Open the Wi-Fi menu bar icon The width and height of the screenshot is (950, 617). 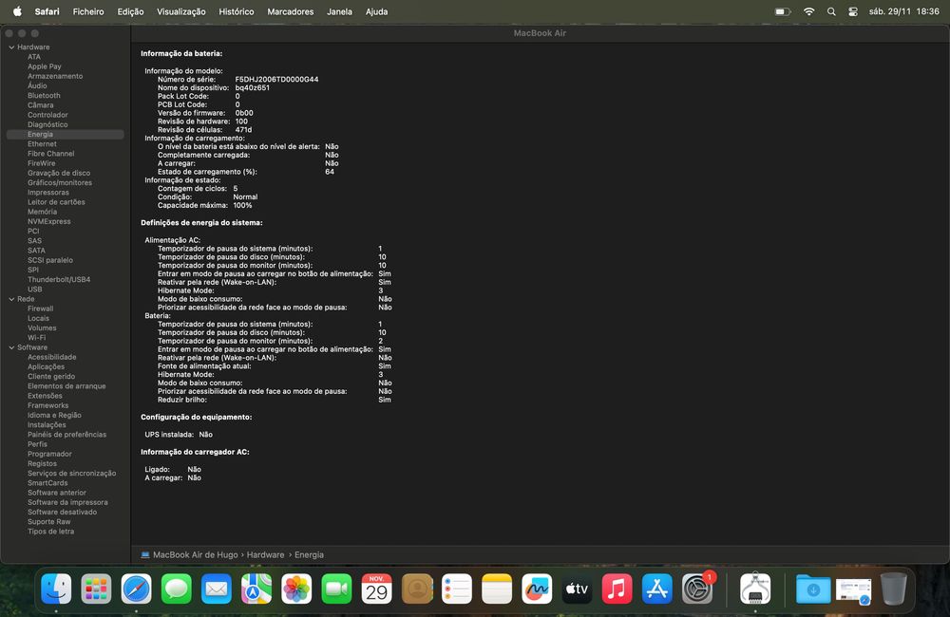point(808,11)
